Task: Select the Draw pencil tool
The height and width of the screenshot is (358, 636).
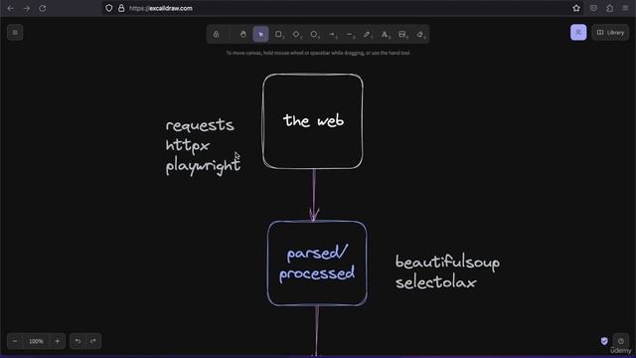Action: point(367,35)
